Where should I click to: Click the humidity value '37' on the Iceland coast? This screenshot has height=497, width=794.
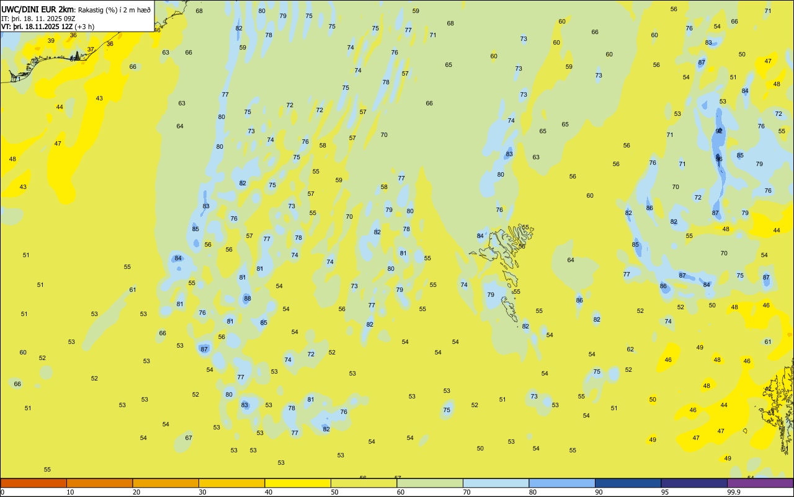click(91, 49)
